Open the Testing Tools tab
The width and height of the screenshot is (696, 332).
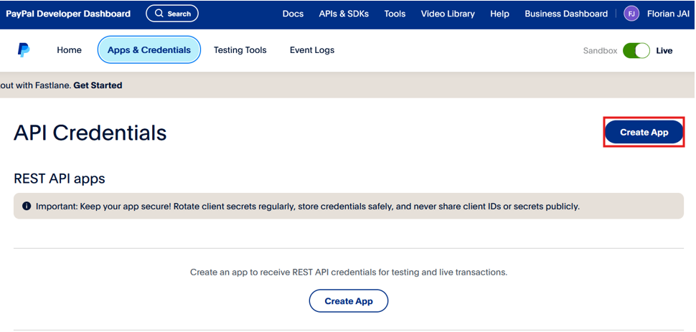click(240, 50)
